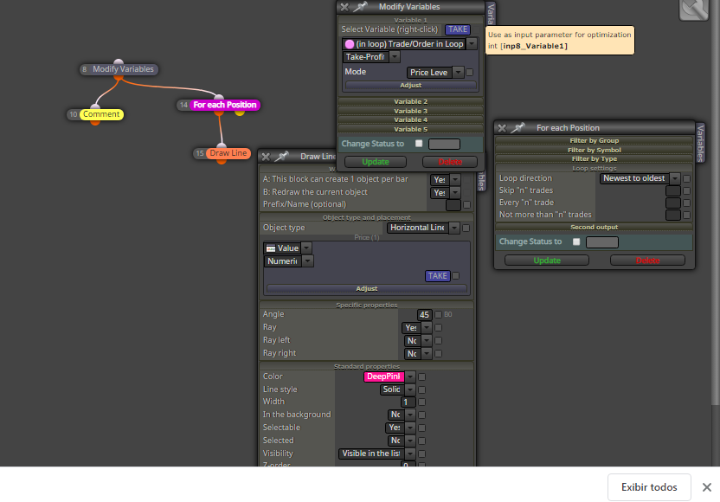Expand Variable 5 section

click(410, 129)
